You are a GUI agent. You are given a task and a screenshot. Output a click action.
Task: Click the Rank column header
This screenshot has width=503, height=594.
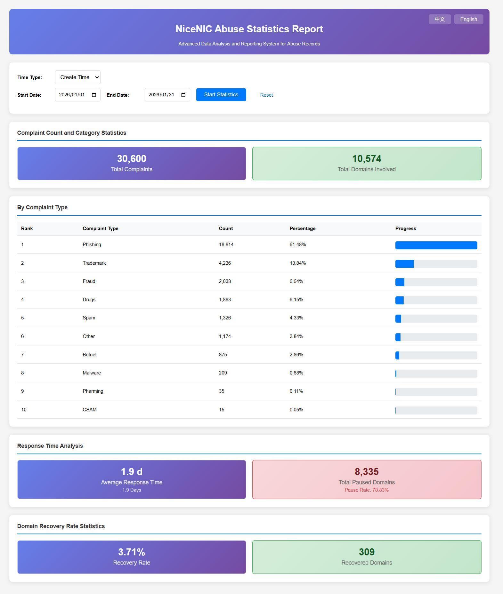pyautogui.click(x=27, y=229)
